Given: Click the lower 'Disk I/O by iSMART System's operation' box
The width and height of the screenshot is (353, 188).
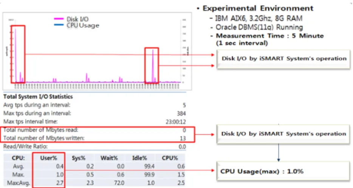Looking at the screenshot, I should click(x=283, y=134).
